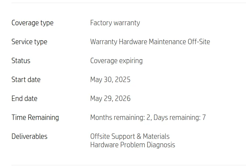The width and height of the screenshot is (246, 168).
Task: Click the Warranty Hardware Maintenance Off-Site text
Action: [150, 42]
